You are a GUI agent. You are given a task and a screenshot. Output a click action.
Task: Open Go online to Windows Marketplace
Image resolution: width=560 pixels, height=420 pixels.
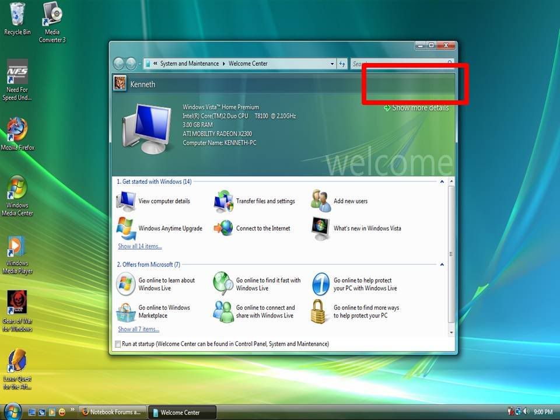click(x=153, y=311)
